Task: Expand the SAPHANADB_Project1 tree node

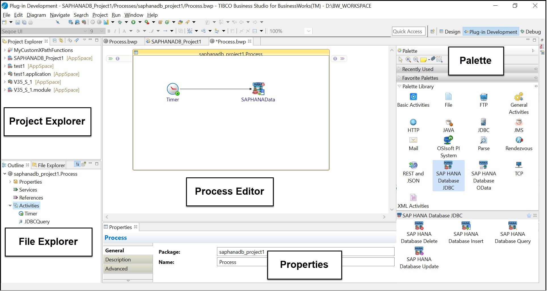Action: (5, 58)
